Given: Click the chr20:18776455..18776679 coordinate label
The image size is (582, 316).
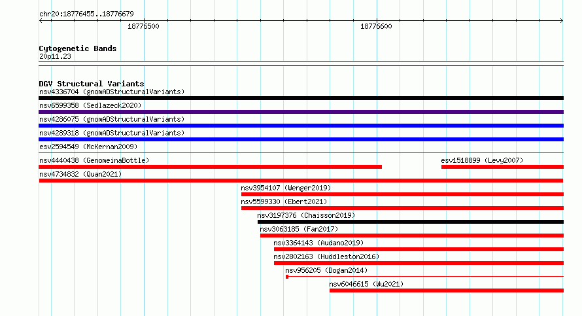Looking at the screenshot, I should [x=86, y=14].
